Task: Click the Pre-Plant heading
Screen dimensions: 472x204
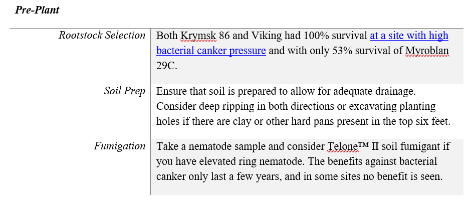Action: coord(37,10)
